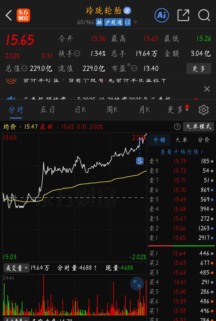The image size is (216, 321).
Task: Tap the question mark help icon
Action: pyautogui.click(x=177, y=127)
